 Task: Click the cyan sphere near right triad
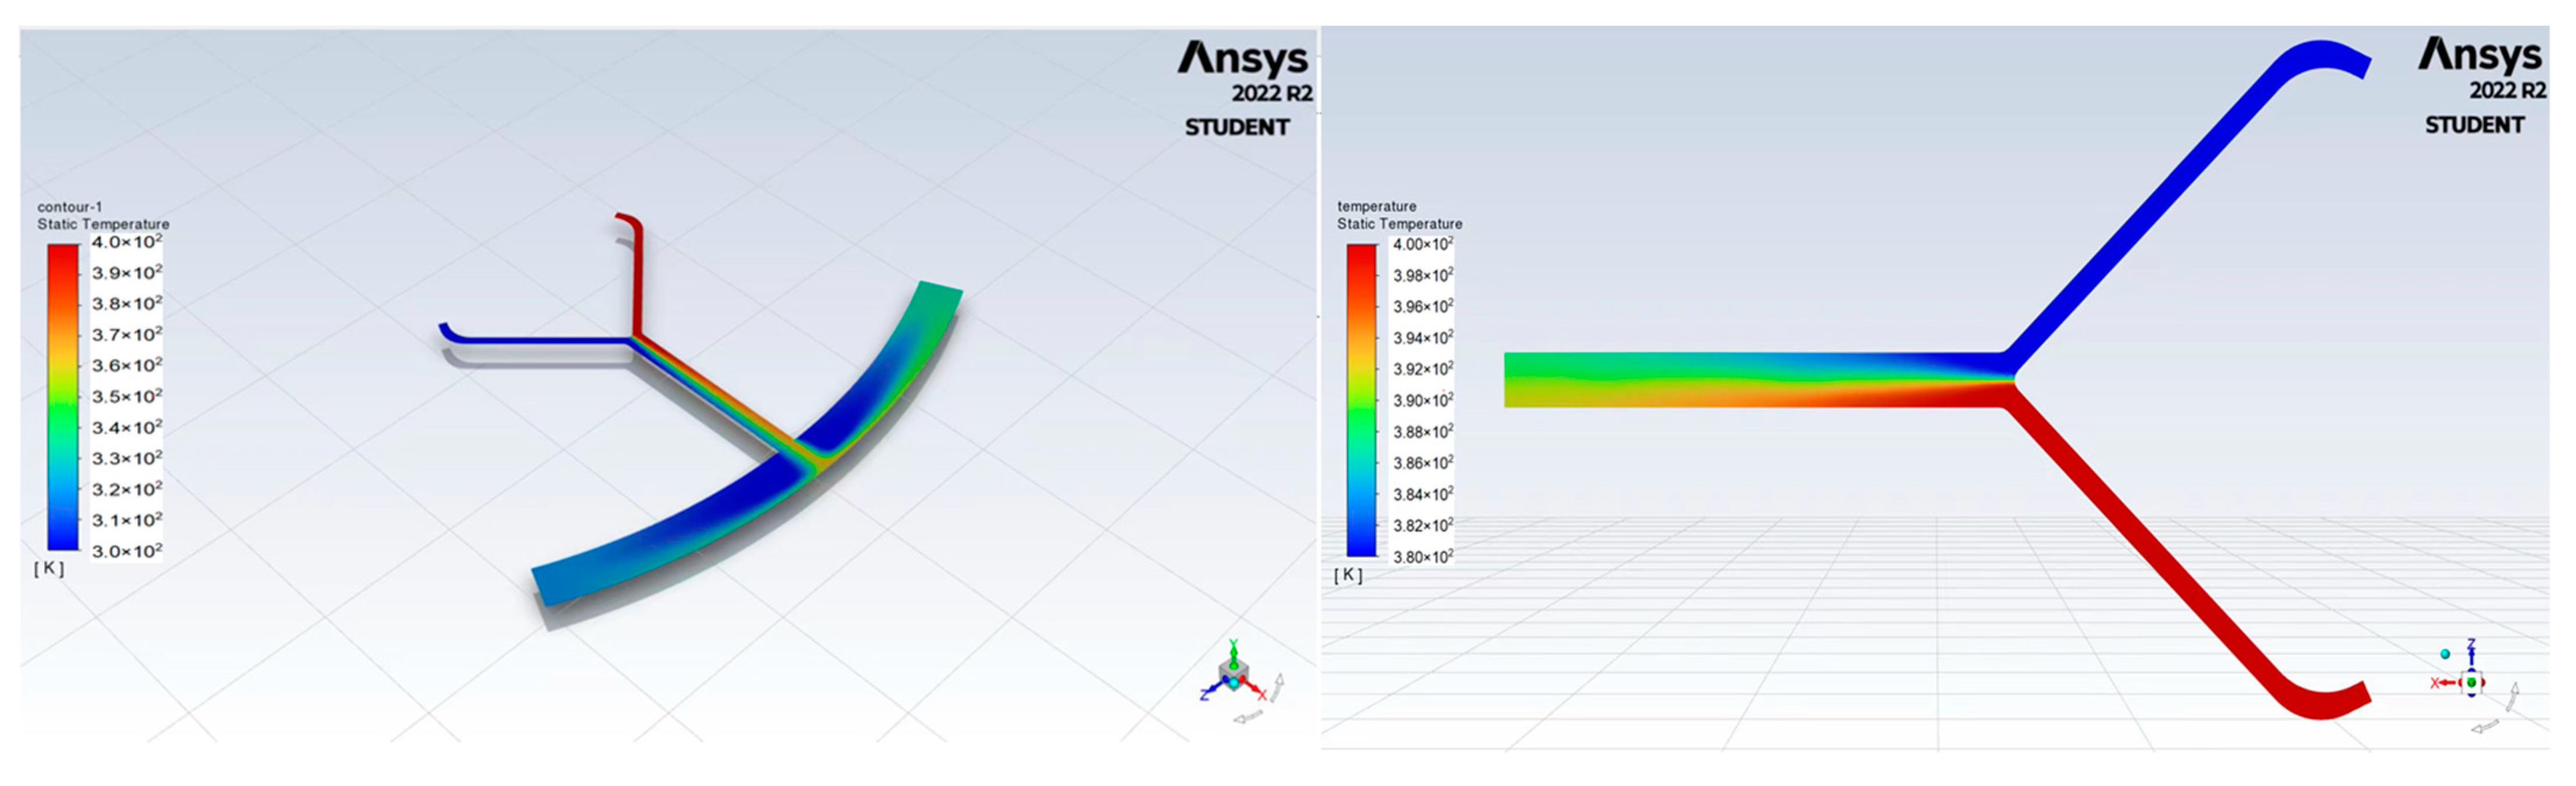click(x=2445, y=654)
